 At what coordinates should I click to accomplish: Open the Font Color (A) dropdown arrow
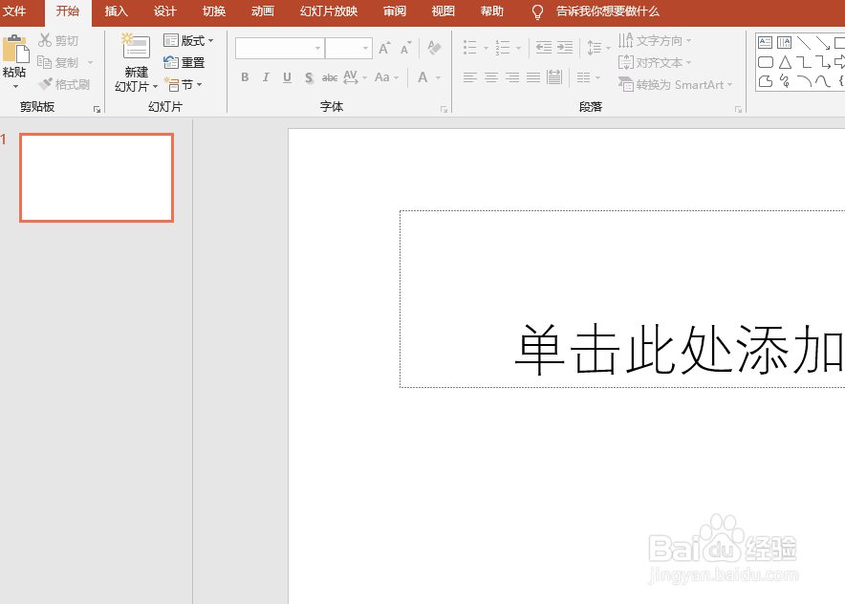[x=438, y=77]
